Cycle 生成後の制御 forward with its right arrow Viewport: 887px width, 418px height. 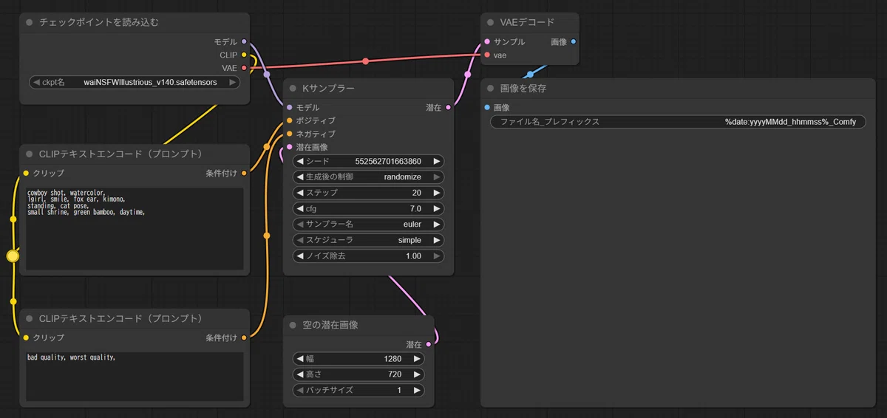(437, 177)
